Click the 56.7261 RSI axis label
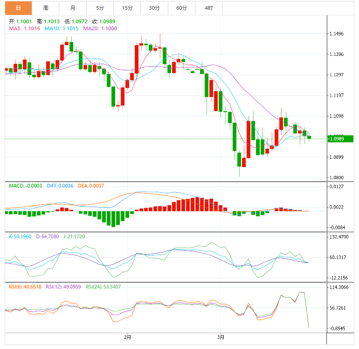The width and height of the screenshot is (359, 349). point(338,308)
